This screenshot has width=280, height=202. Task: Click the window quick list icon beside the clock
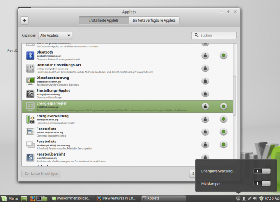coord(277,198)
